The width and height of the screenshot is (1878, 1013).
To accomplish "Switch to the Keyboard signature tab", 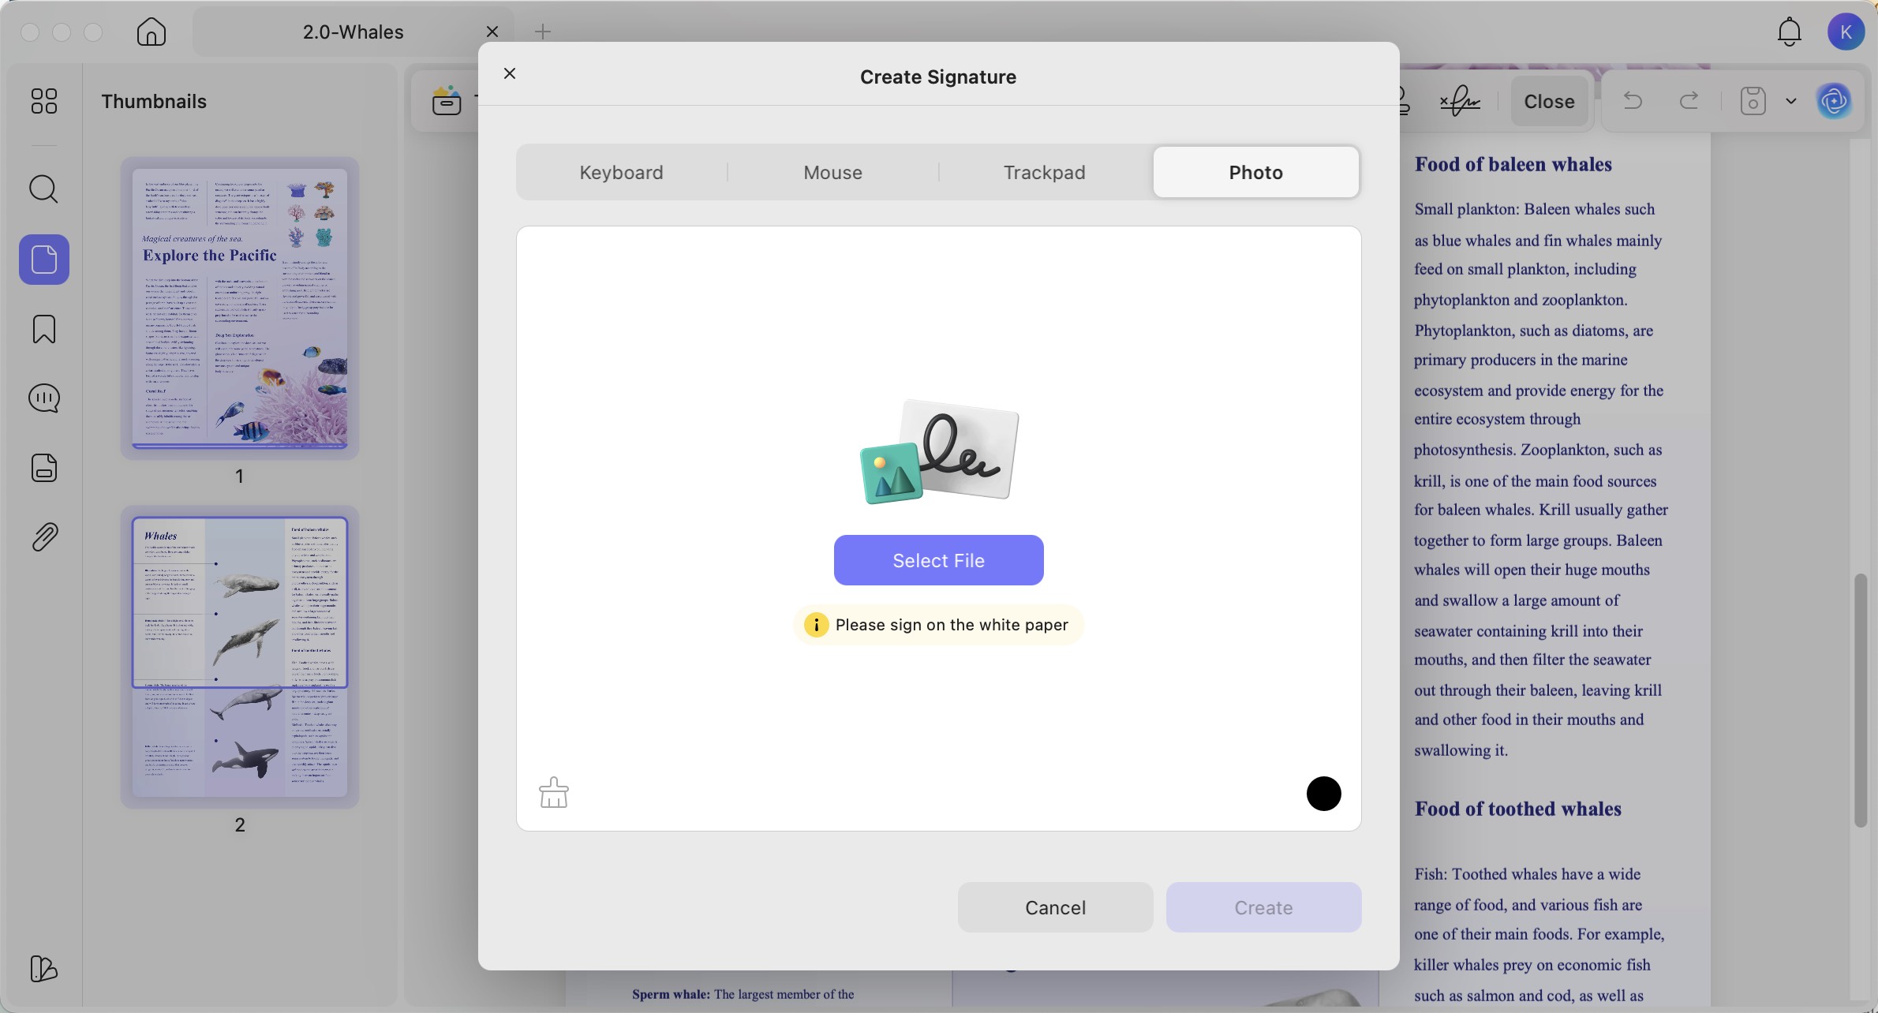I will (621, 172).
